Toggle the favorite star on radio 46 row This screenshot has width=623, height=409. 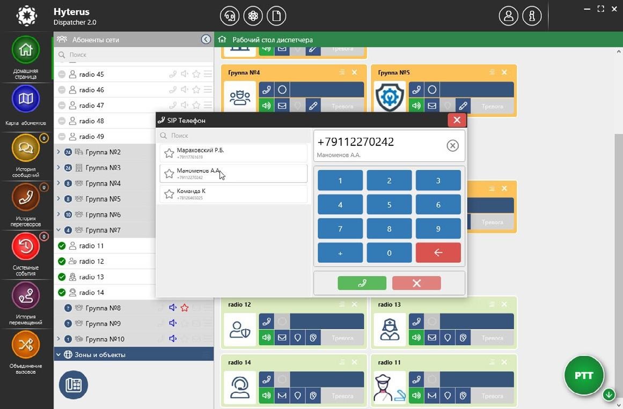[196, 90]
